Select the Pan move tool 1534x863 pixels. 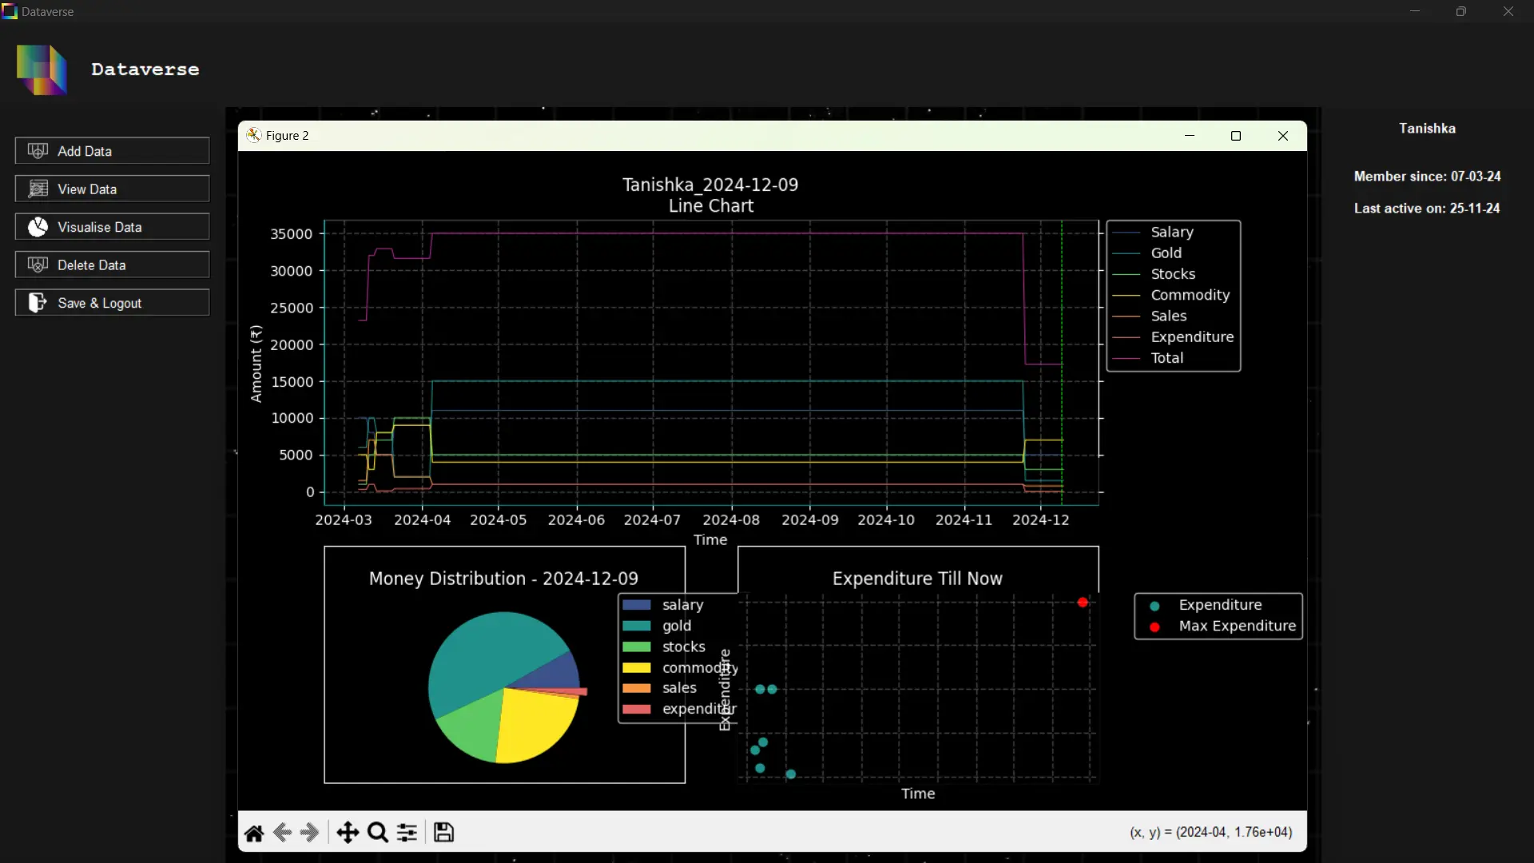point(348,833)
